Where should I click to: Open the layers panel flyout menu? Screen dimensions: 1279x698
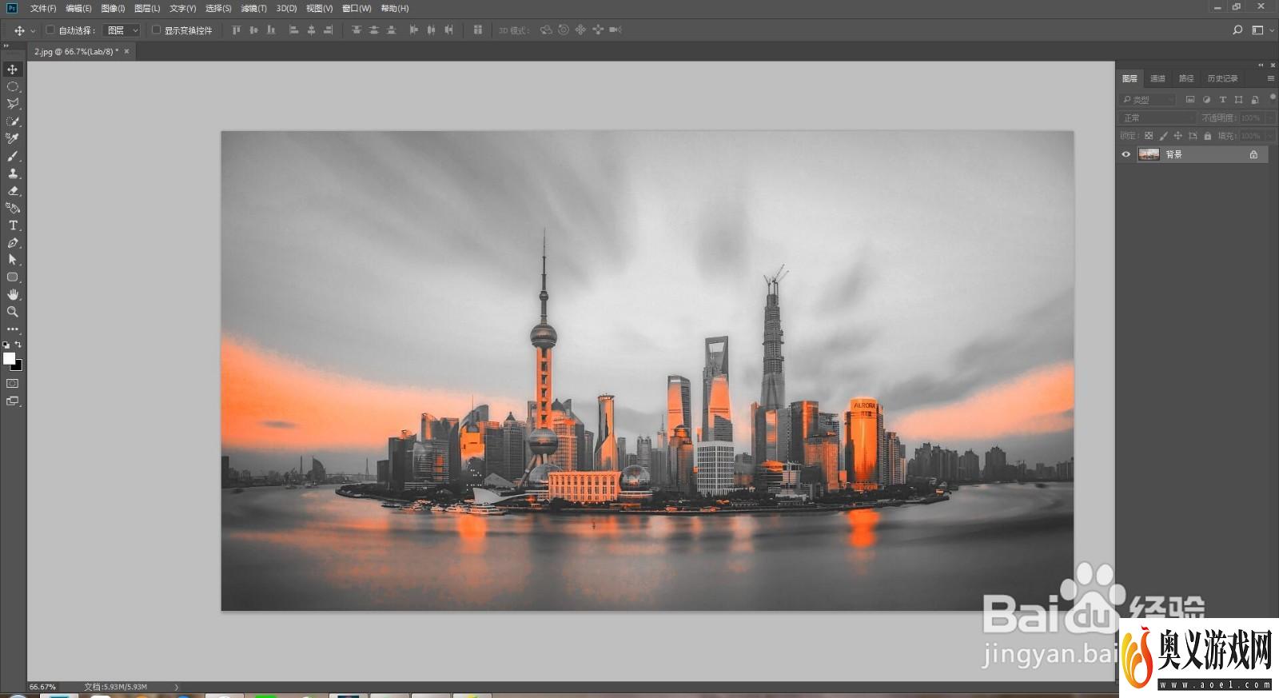click(x=1271, y=78)
